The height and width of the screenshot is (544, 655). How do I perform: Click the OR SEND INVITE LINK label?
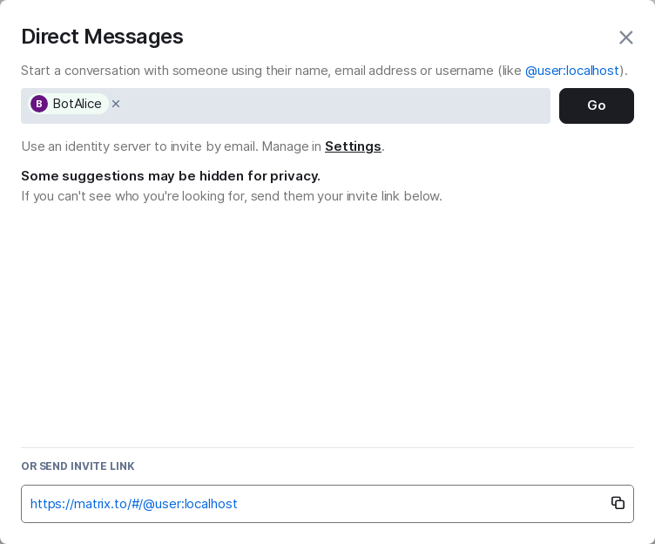point(78,466)
